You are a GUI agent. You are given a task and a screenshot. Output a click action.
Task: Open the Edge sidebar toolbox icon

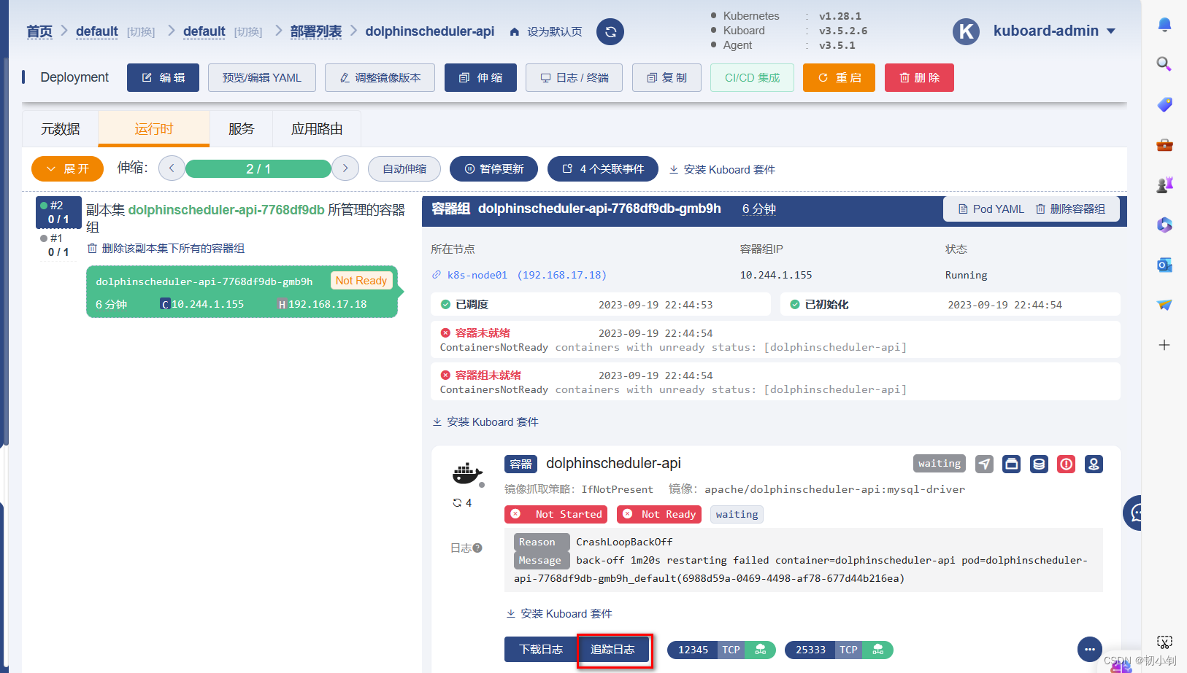pos(1164,144)
